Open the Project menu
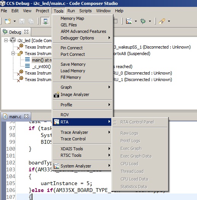Screen dimensions: 197x200 click(42, 11)
